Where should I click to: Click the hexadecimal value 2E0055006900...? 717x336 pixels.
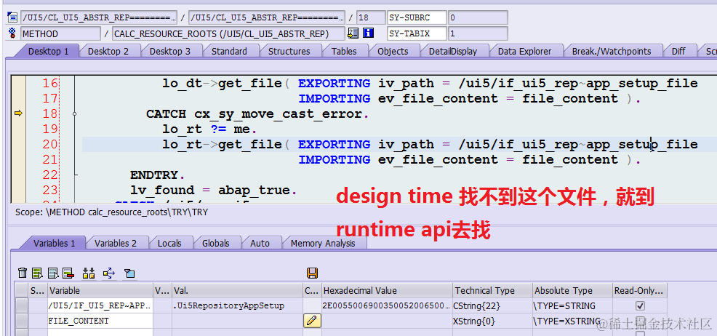click(387, 305)
